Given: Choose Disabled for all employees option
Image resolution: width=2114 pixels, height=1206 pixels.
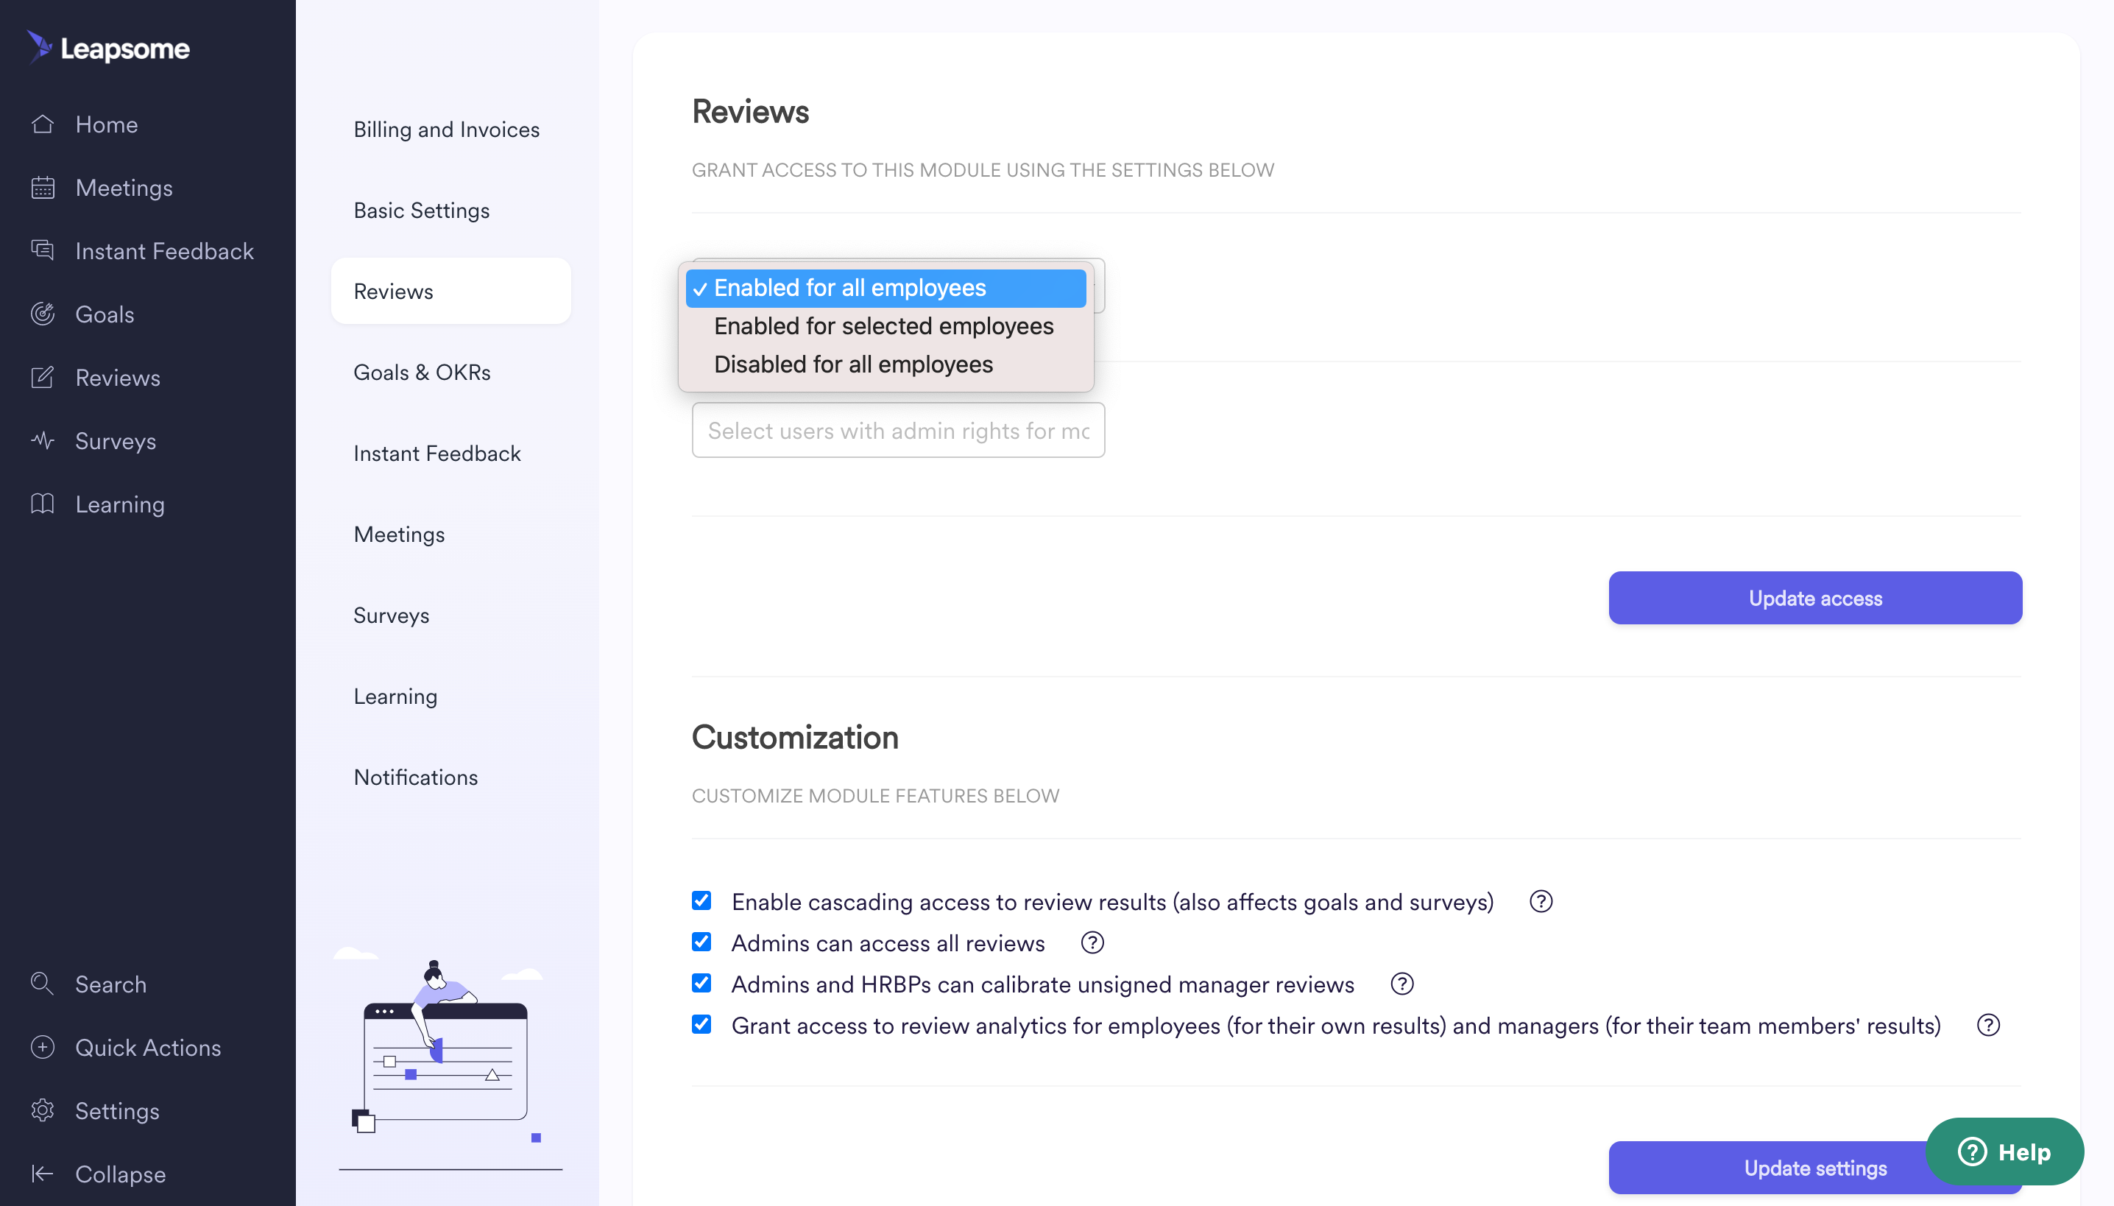Looking at the screenshot, I should [x=885, y=364].
